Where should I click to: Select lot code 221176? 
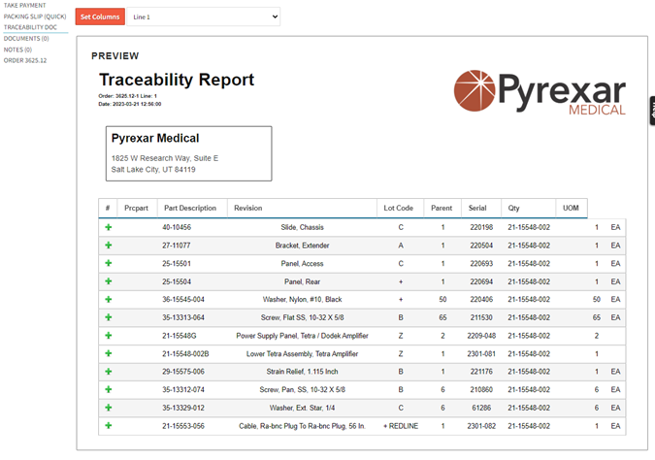[481, 372]
